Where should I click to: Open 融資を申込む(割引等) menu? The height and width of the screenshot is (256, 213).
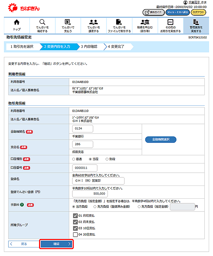145,26
